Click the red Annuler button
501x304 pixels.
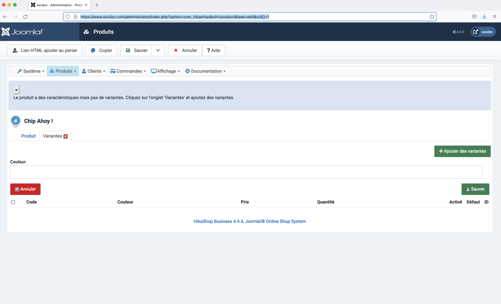pos(25,189)
